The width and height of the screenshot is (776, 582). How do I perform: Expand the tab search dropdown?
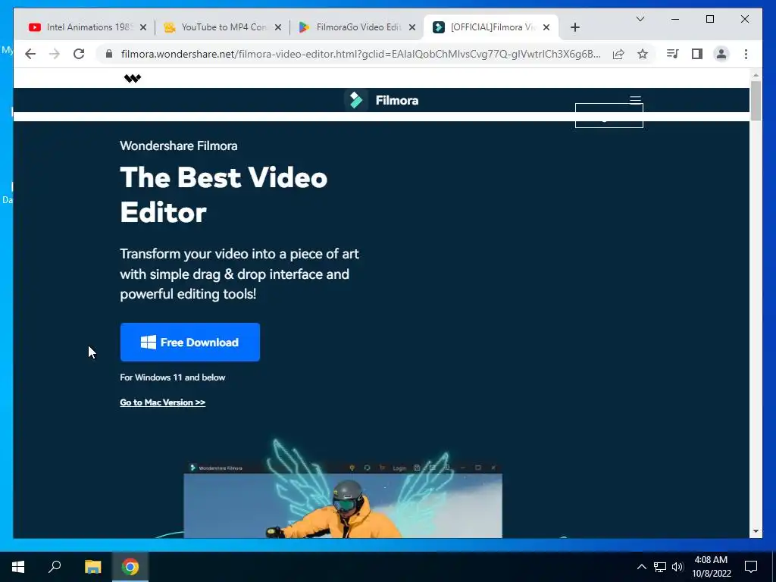[x=640, y=19]
